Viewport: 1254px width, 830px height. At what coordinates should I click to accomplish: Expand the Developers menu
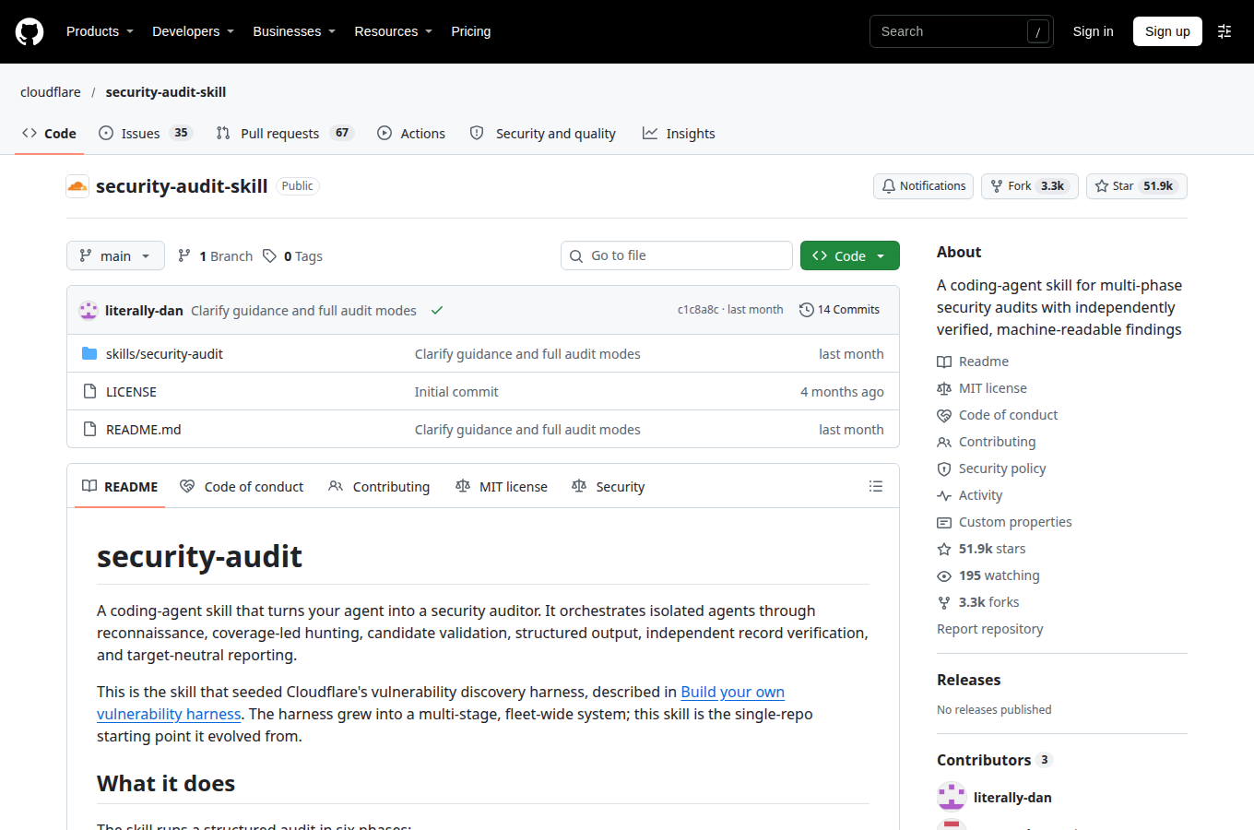coord(193,31)
